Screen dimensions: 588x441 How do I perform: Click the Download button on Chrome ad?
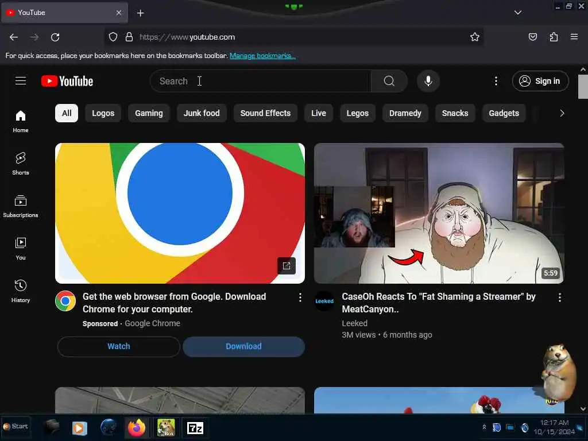coord(243,346)
